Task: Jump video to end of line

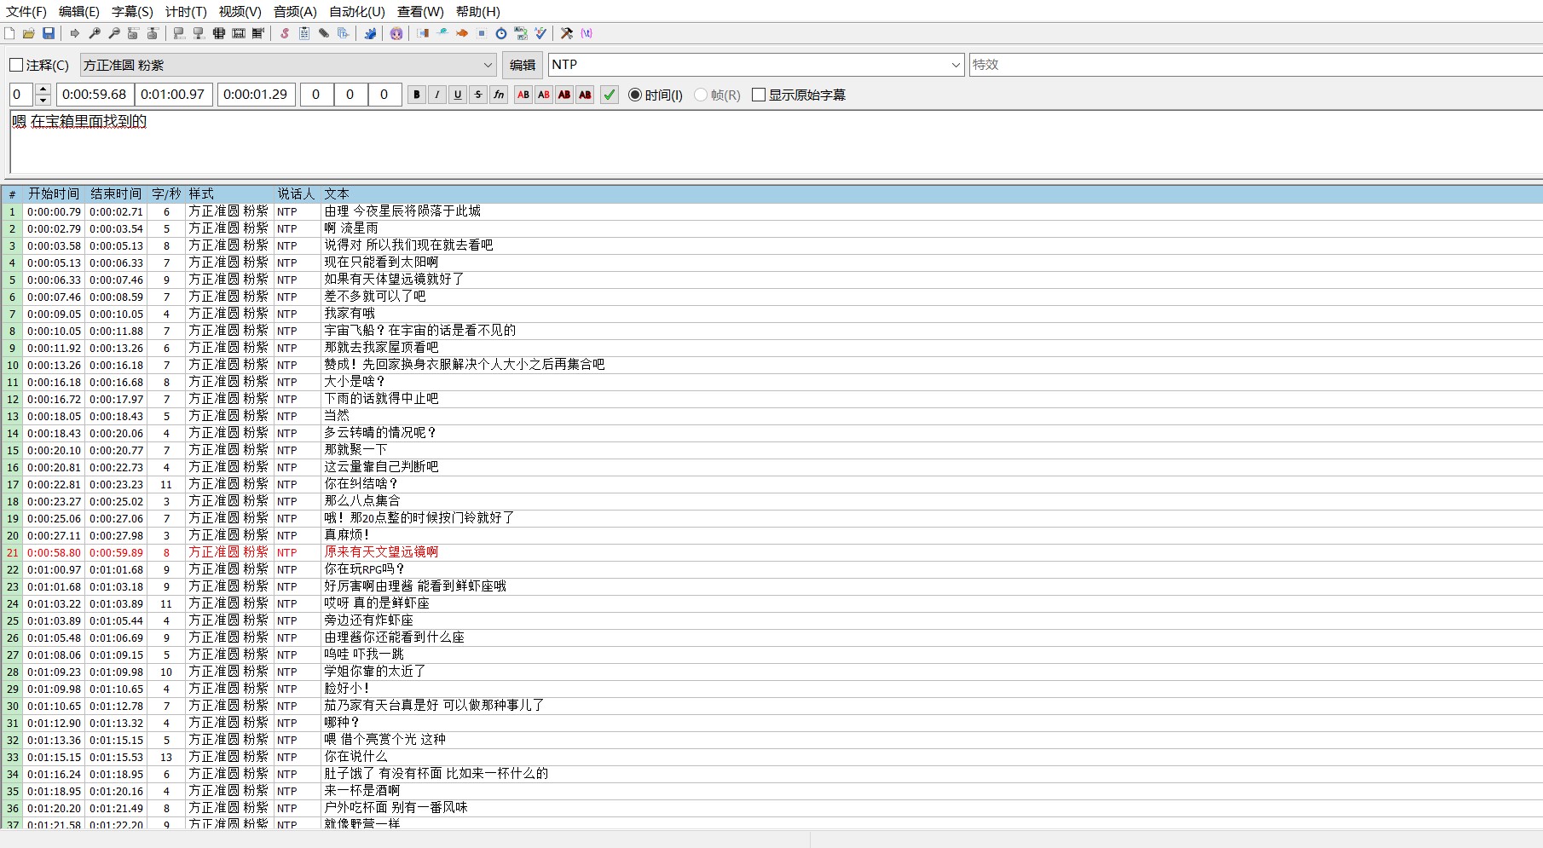Action: tap(153, 33)
